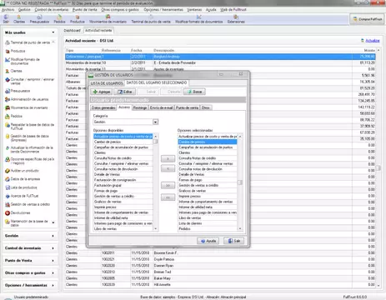Switch to LISTA DE USUARIOS tab
The height and width of the screenshot is (300, 386).
click(x=107, y=83)
